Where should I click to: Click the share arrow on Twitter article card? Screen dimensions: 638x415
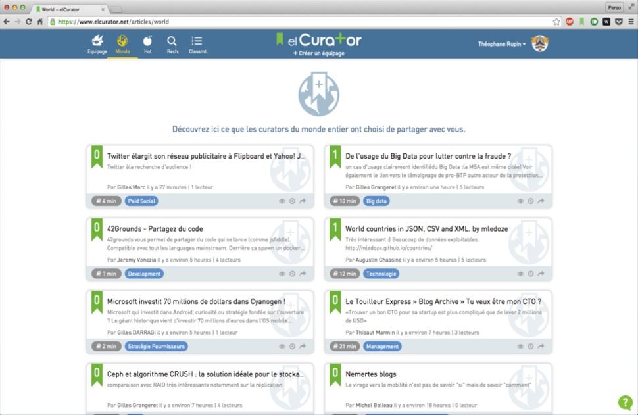[303, 201]
